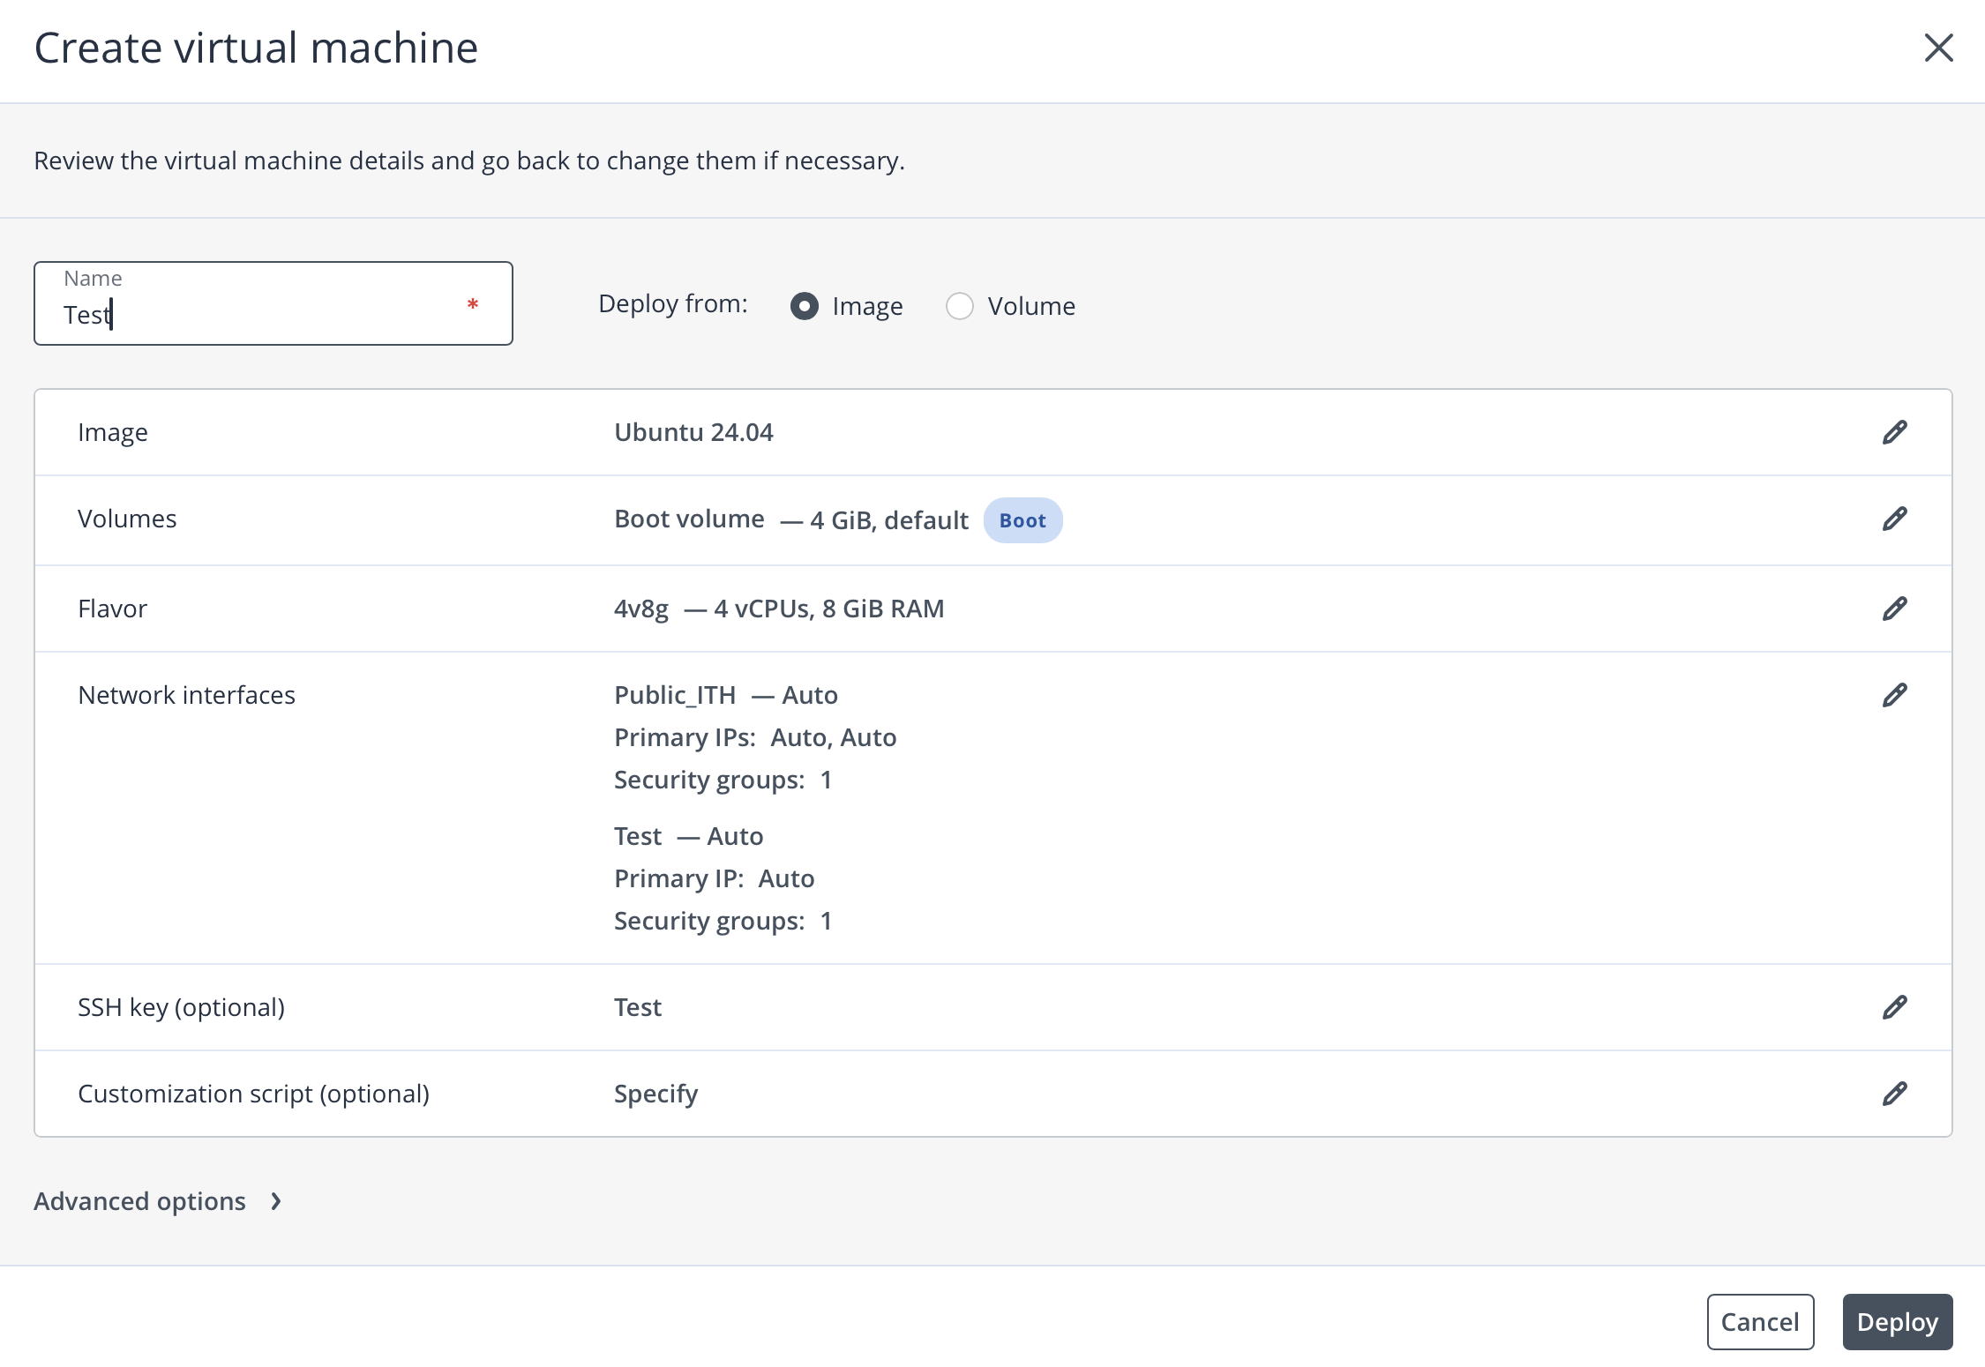This screenshot has height=1367, width=1985.
Task: Close the Create virtual machine dialog
Action: [1938, 48]
